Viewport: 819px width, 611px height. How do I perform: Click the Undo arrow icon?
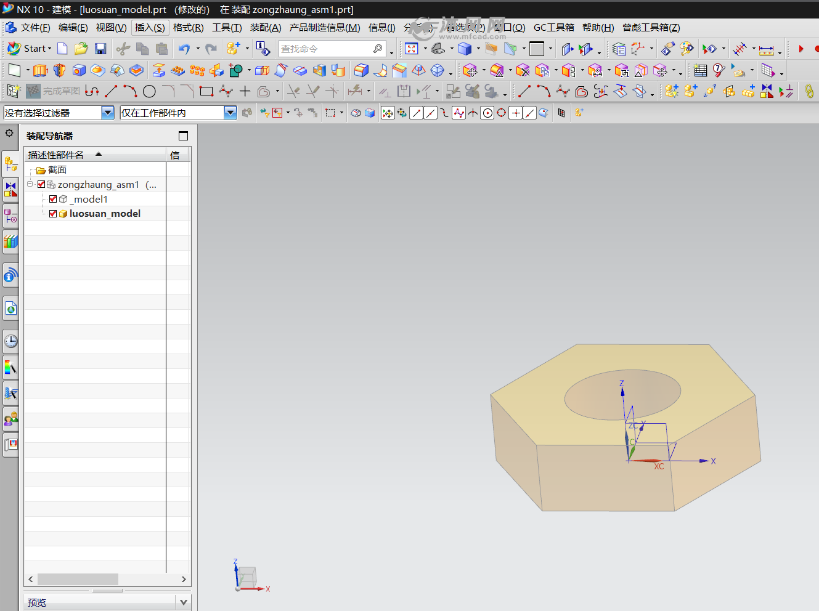click(x=184, y=49)
